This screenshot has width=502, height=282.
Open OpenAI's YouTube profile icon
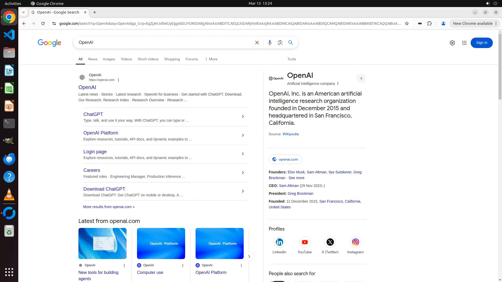pyautogui.click(x=305, y=242)
